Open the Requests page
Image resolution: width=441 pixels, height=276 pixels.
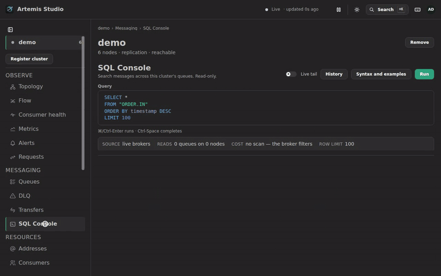45,157
